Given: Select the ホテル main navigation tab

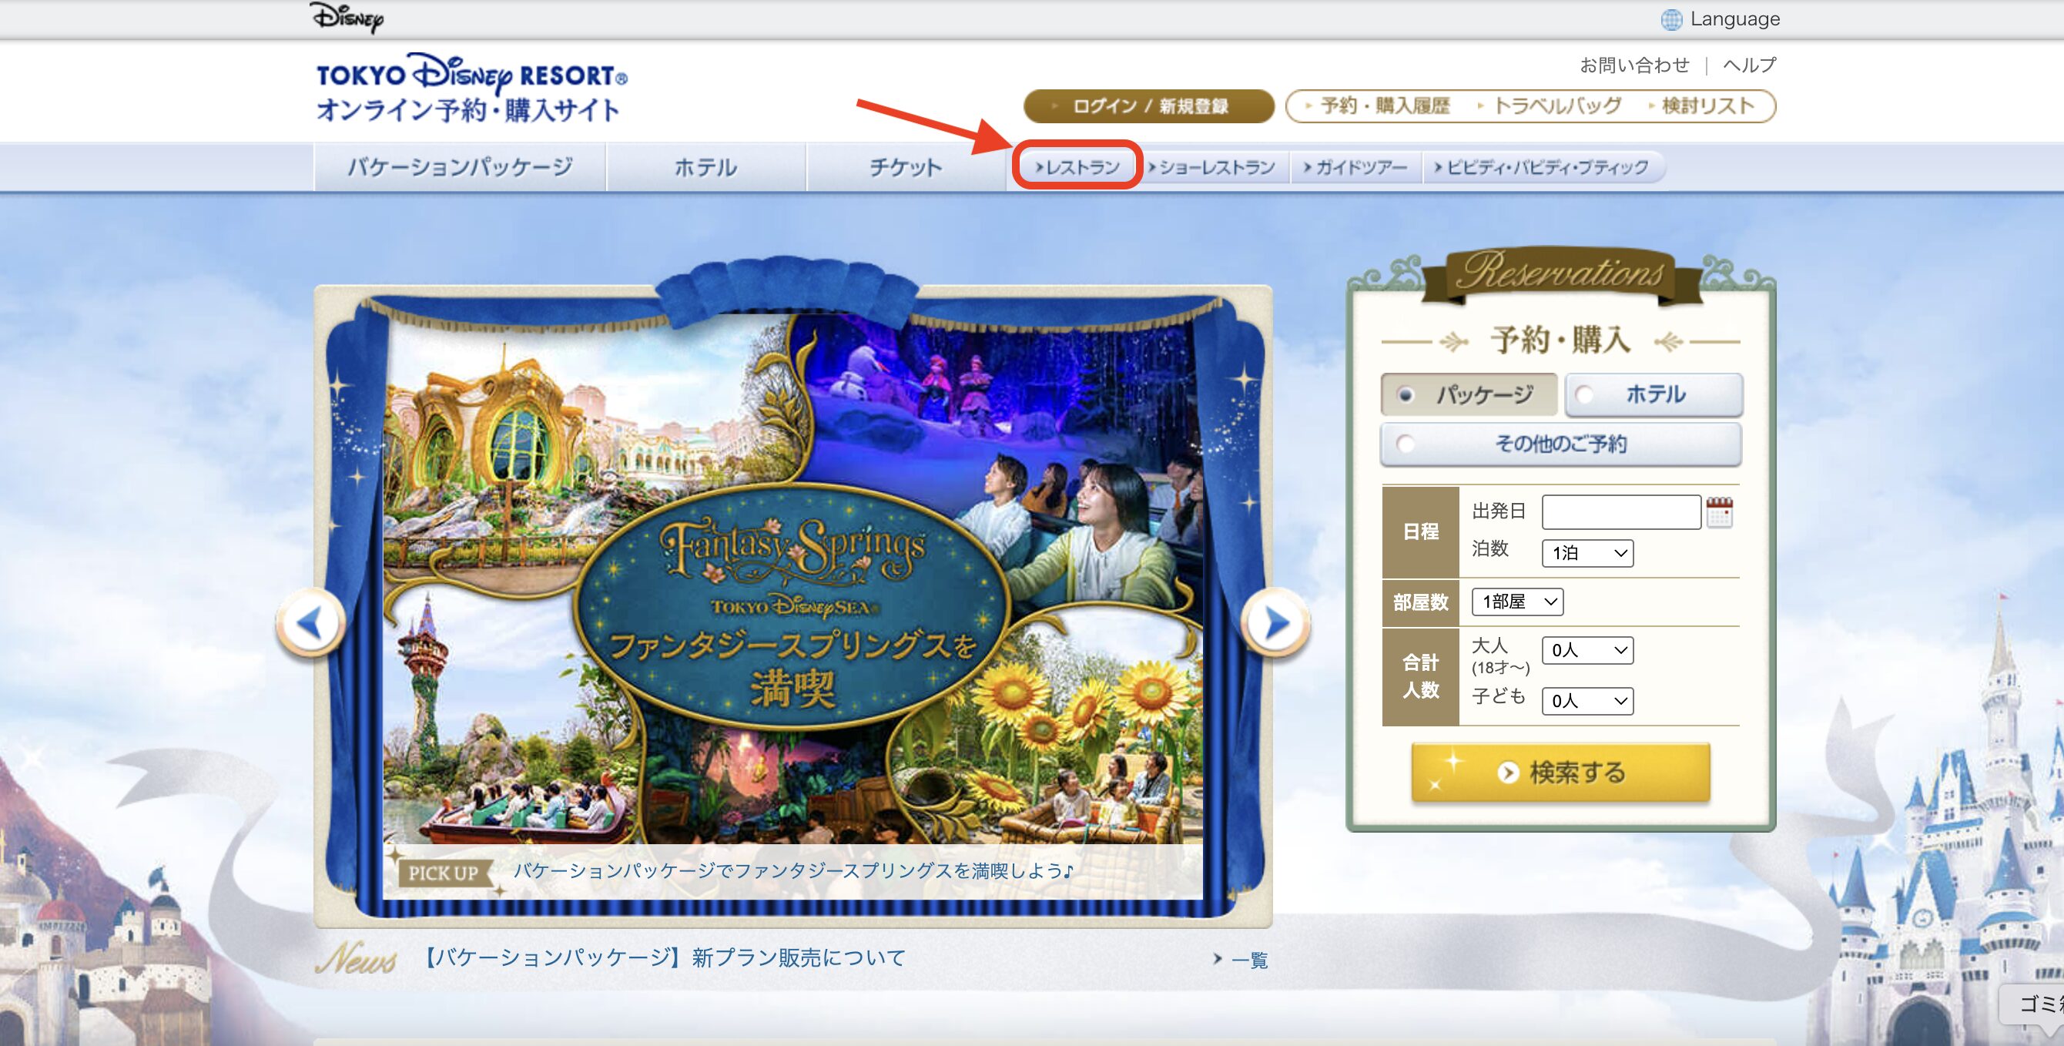Looking at the screenshot, I should pos(706,166).
